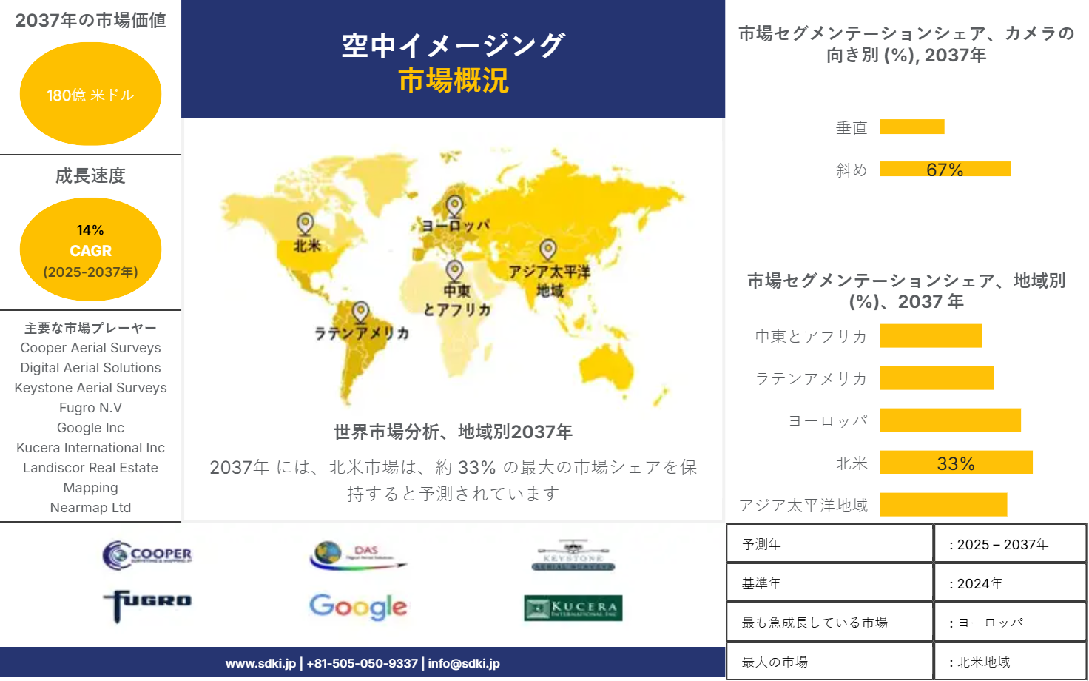Click the DAS Digital Aerial Solutions logo
This screenshot has width=1089, height=681.
(x=358, y=555)
